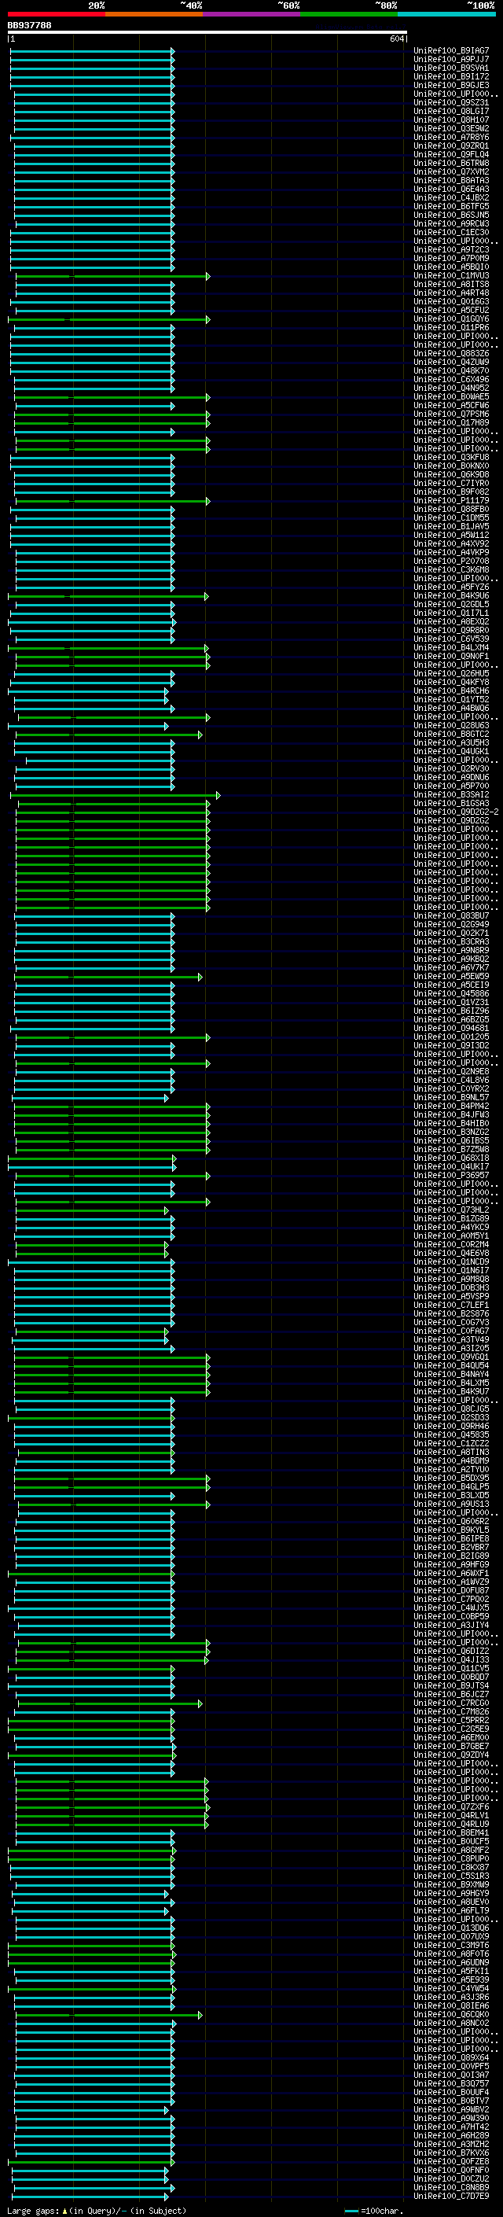Select hit label UniRef100_Q7XVM2
The width and height of the screenshot is (503, 2217).
(x=451, y=172)
